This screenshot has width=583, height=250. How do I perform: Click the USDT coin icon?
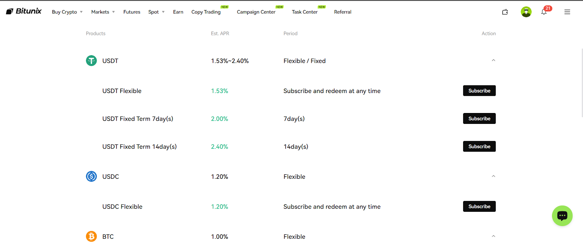(x=91, y=61)
